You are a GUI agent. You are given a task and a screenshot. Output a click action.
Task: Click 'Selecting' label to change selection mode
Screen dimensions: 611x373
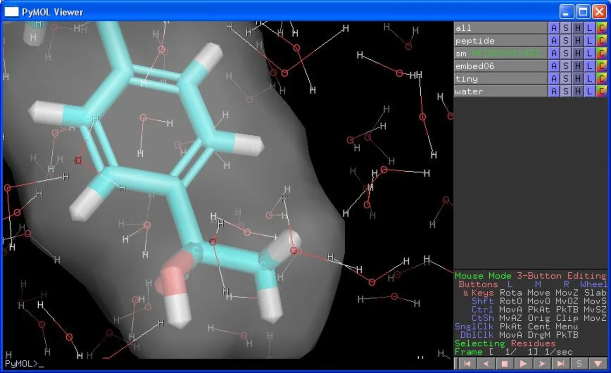(x=480, y=343)
